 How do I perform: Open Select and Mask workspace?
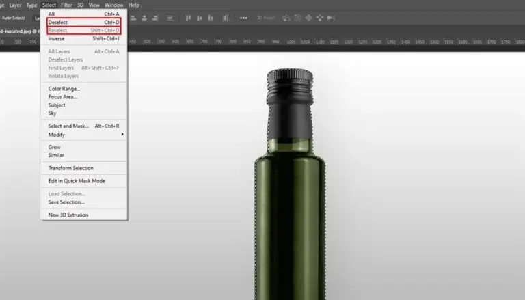[83, 126]
